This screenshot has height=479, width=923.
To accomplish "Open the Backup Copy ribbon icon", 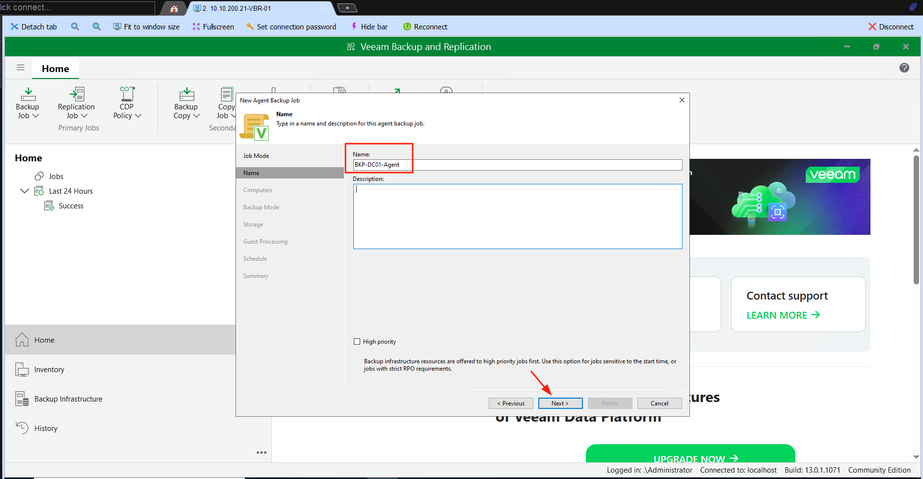I will click(186, 94).
